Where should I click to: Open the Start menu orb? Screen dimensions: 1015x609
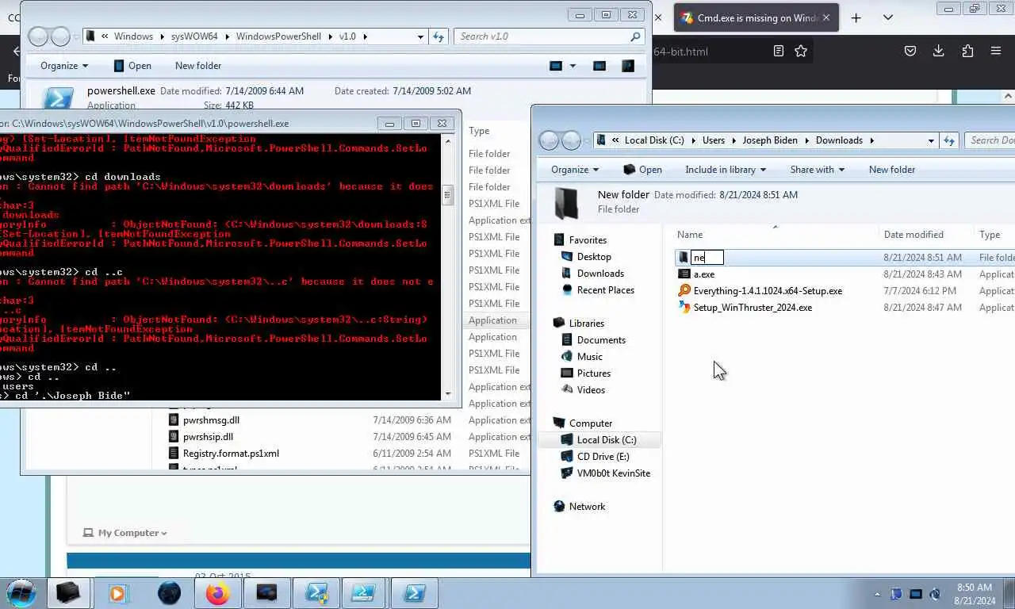21,592
